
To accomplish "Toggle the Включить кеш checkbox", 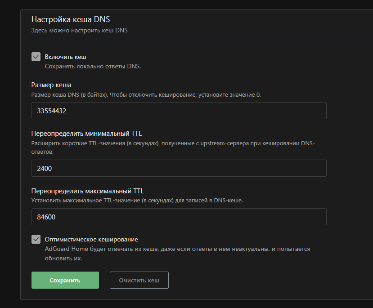I will pyautogui.click(x=36, y=57).
